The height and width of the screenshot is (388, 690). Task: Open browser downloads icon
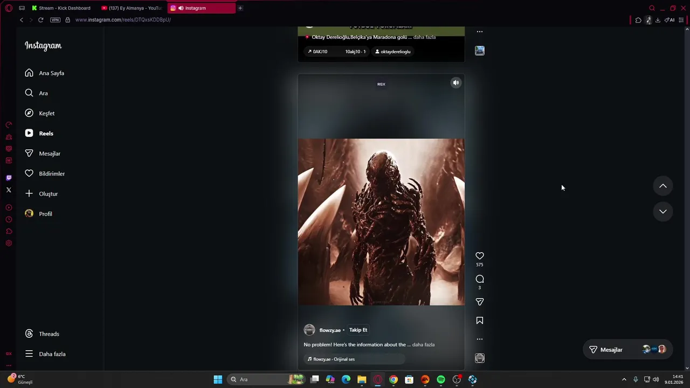(x=658, y=20)
